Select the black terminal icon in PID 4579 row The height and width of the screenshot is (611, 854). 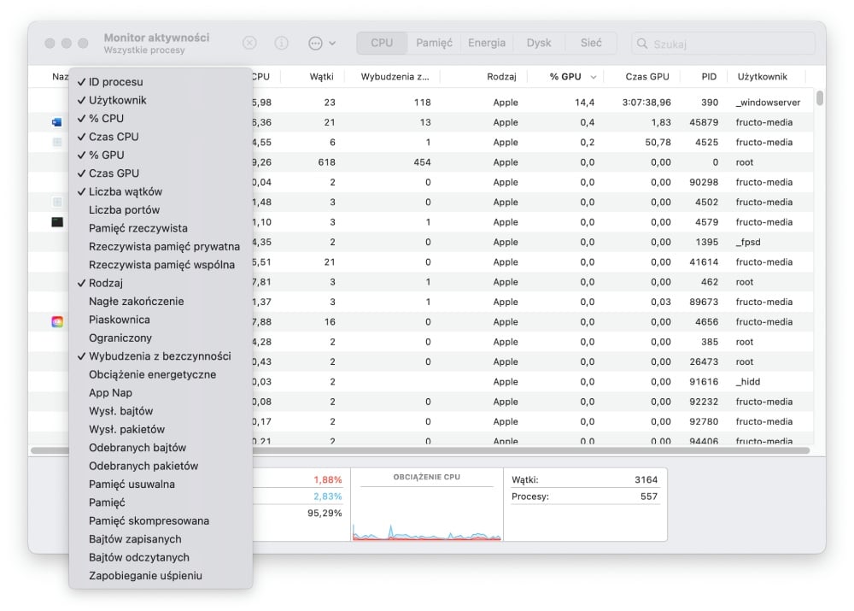57,222
